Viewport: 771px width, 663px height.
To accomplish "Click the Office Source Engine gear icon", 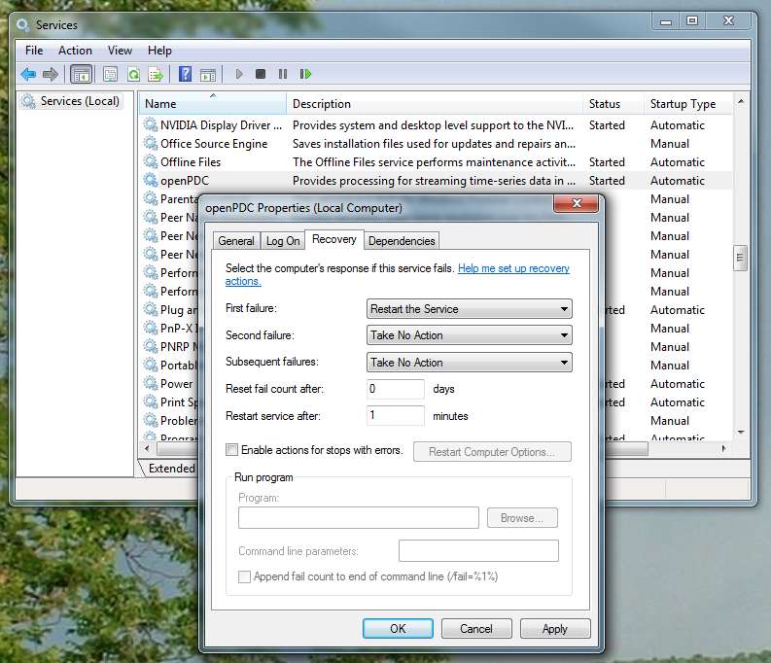I will pos(151,143).
